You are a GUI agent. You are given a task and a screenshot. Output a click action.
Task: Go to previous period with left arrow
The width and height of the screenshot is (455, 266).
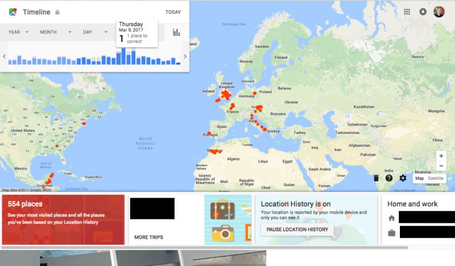(4, 57)
